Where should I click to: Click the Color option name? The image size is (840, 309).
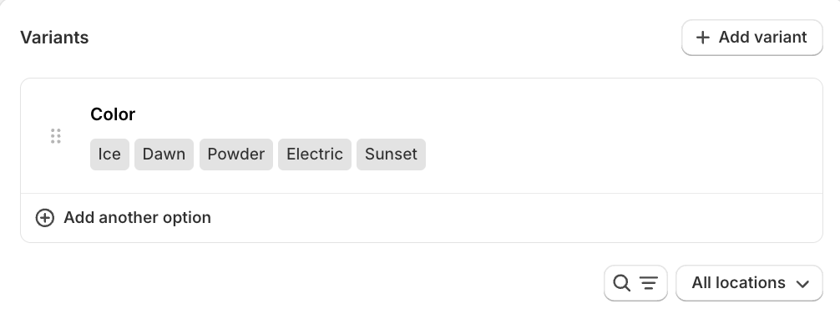(113, 114)
